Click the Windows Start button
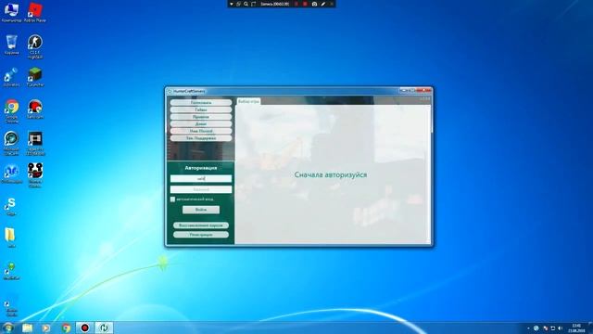This screenshot has height=334, width=593. tap(7, 328)
